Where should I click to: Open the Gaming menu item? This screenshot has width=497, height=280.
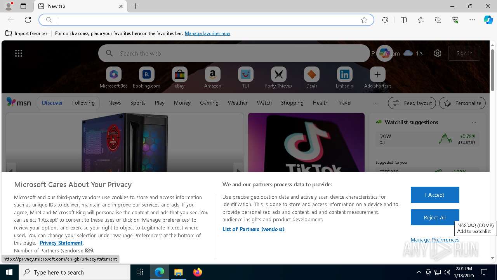(x=209, y=103)
